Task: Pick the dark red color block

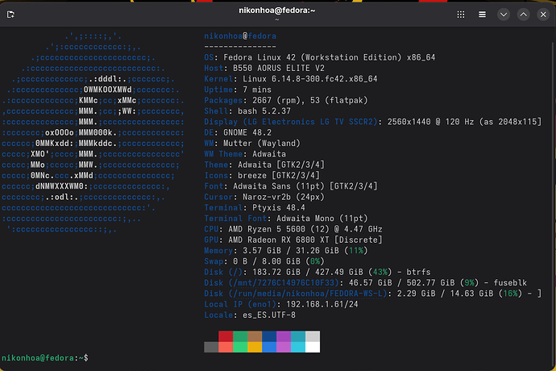Action: click(x=226, y=336)
